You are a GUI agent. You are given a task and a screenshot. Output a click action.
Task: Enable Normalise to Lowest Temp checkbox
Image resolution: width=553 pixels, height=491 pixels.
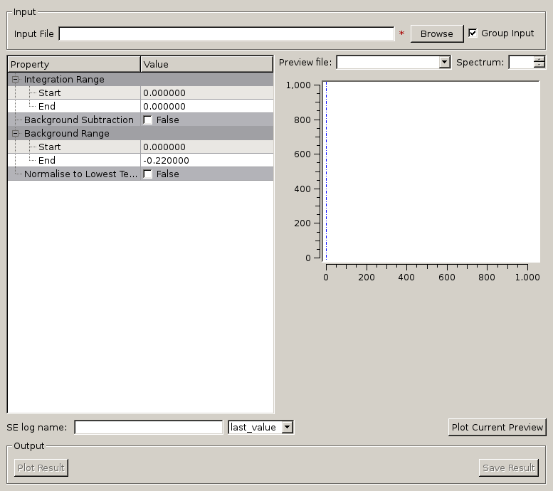click(x=148, y=174)
